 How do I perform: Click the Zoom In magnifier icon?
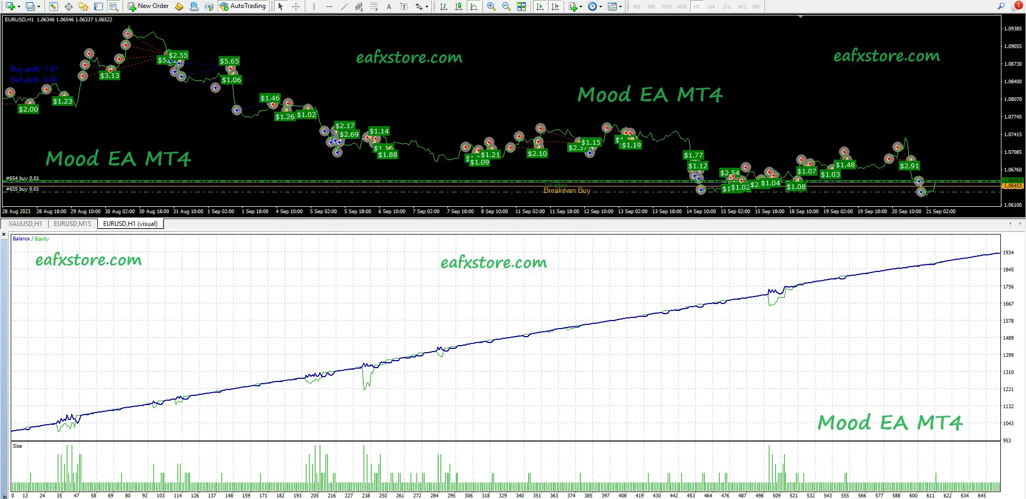pyautogui.click(x=491, y=6)
